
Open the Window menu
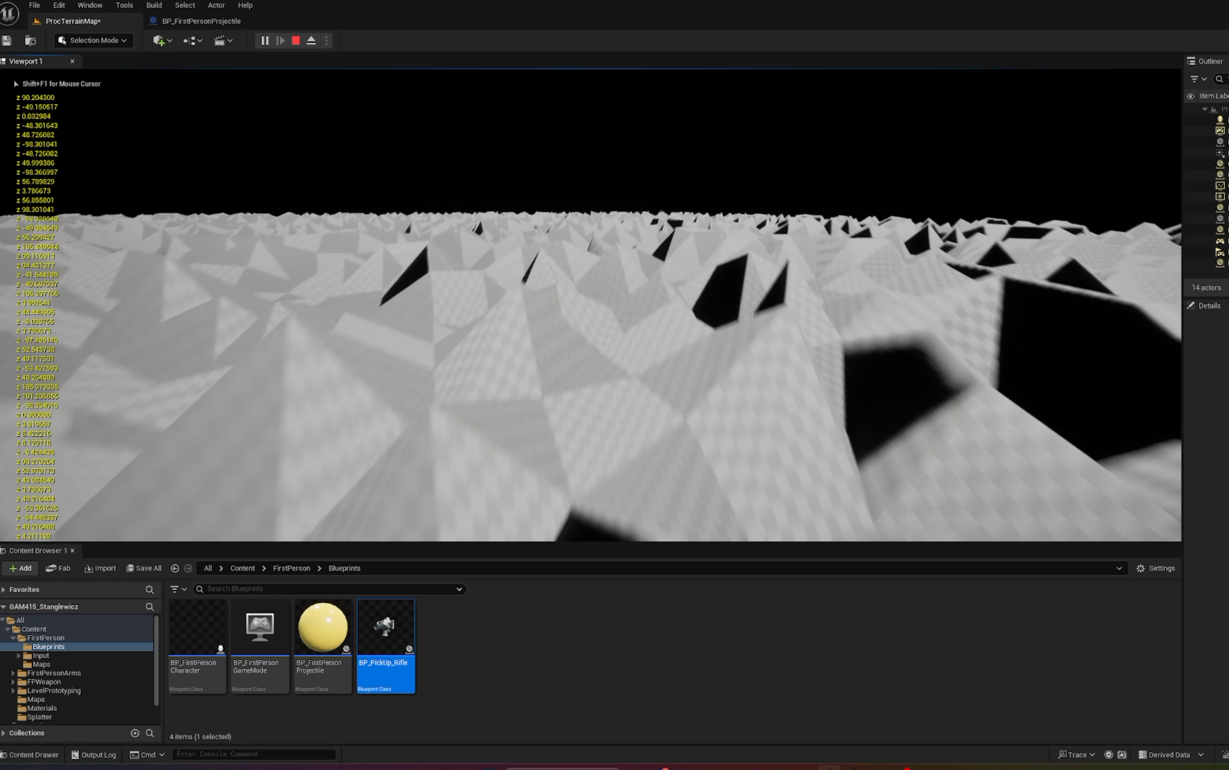coord(90,5)
